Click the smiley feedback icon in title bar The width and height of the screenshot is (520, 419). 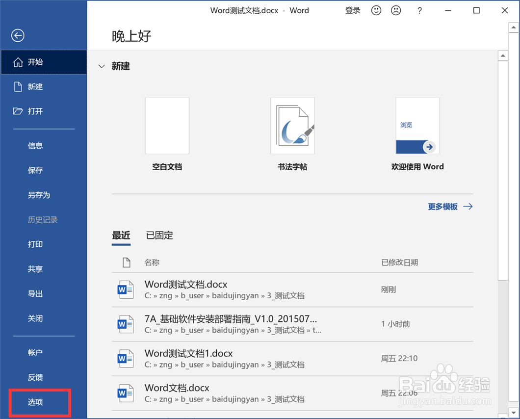(376, 10)
